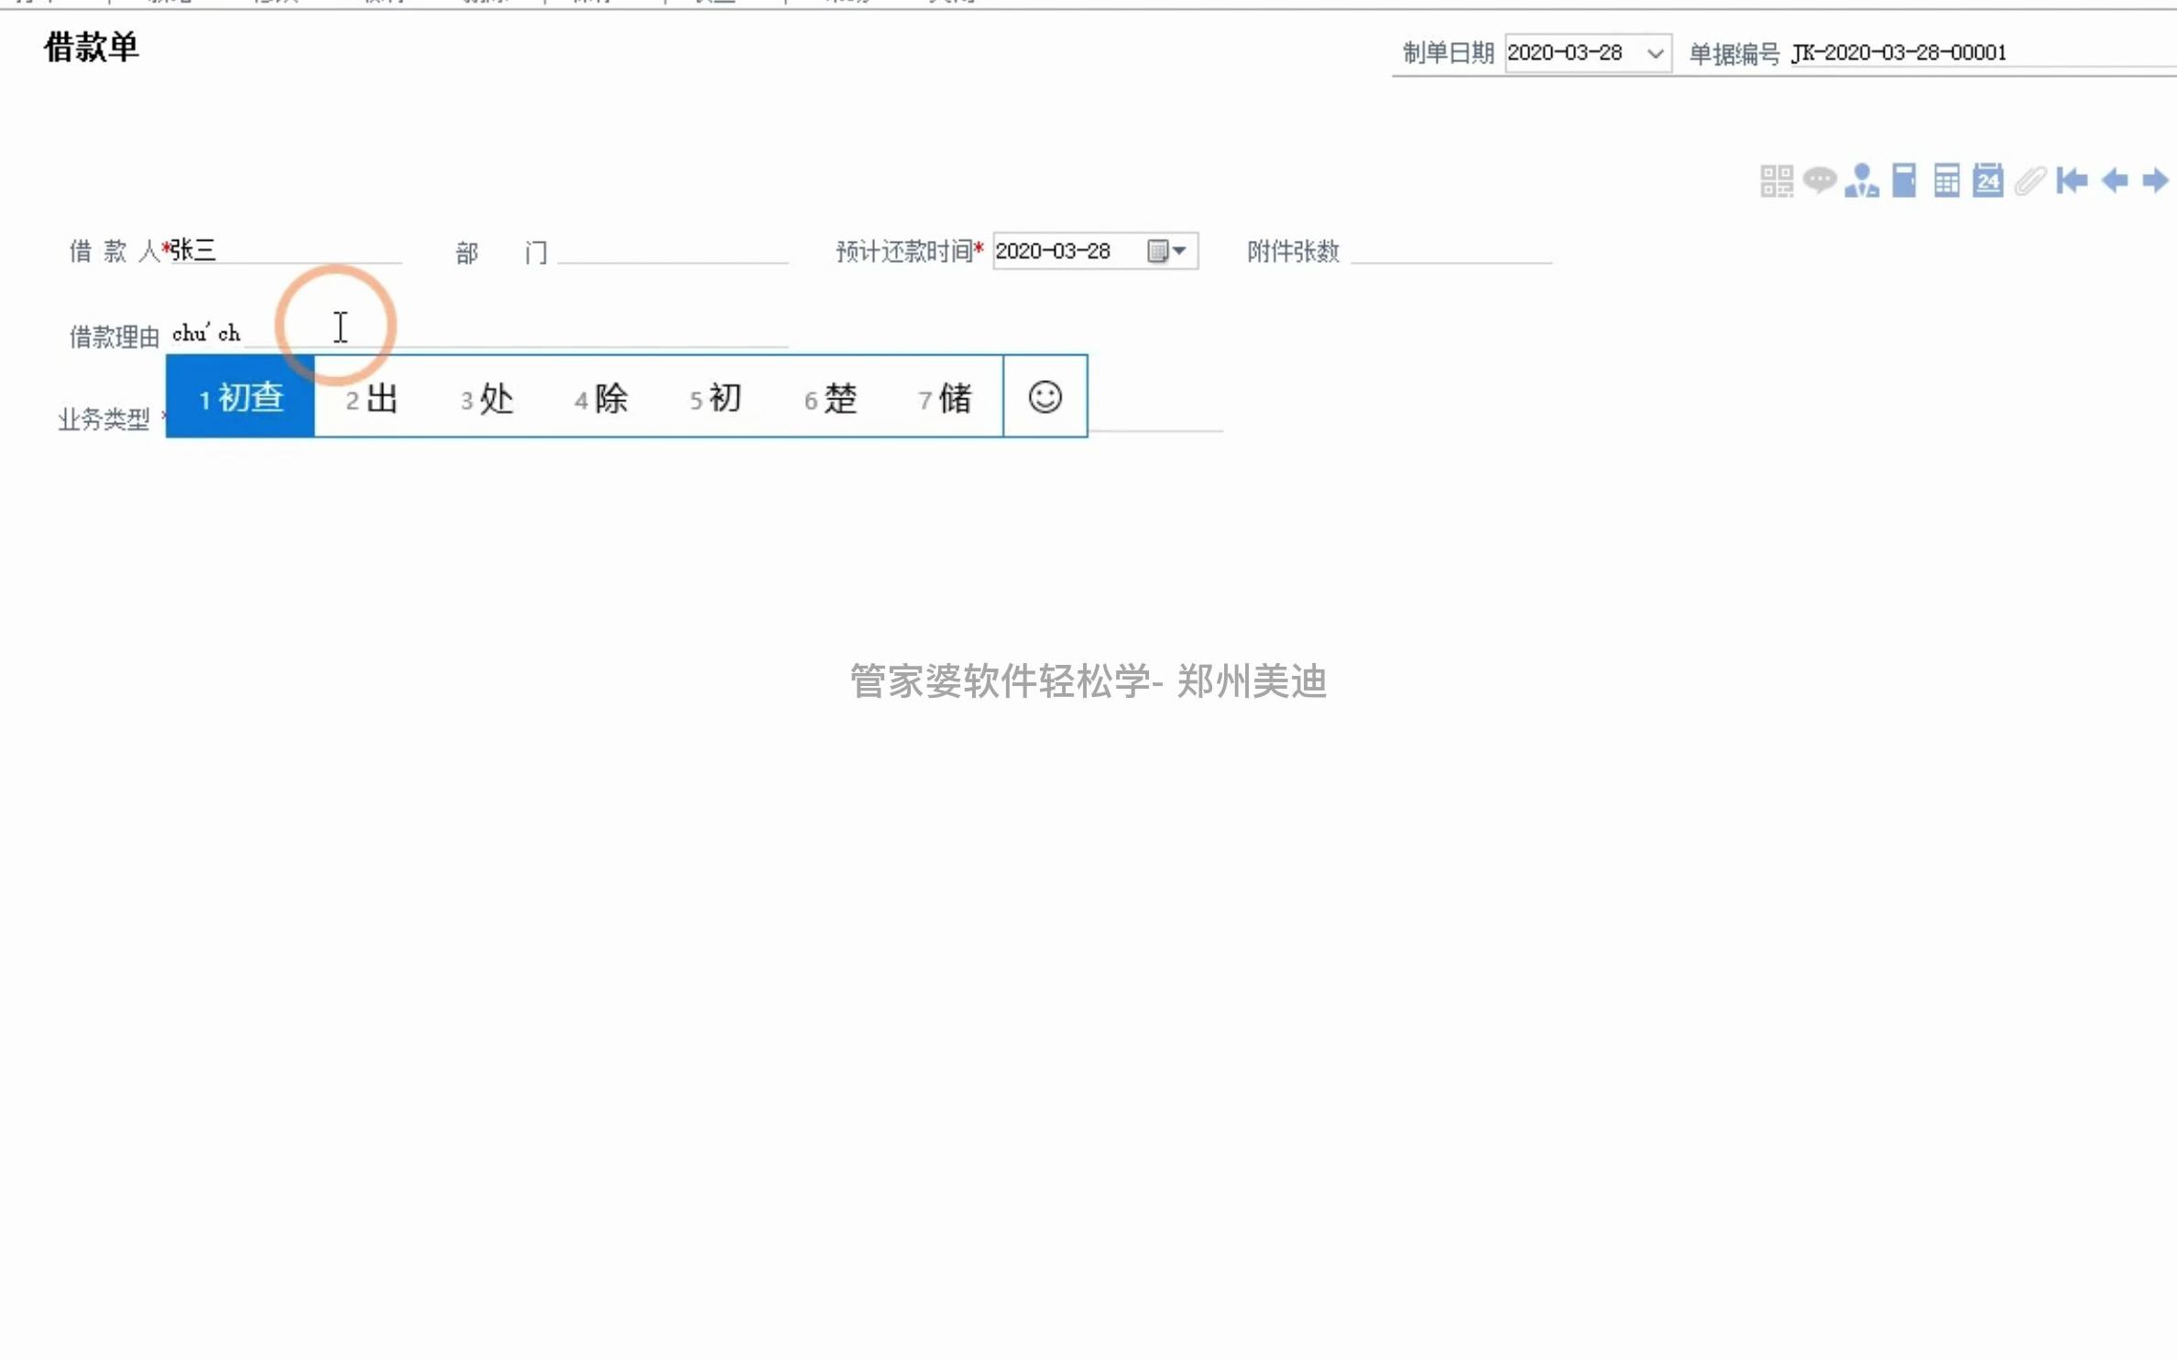This screenshot has height=1360, width=2177.
Task: Click the 业务类型 label
Action: tap(104, 419)
